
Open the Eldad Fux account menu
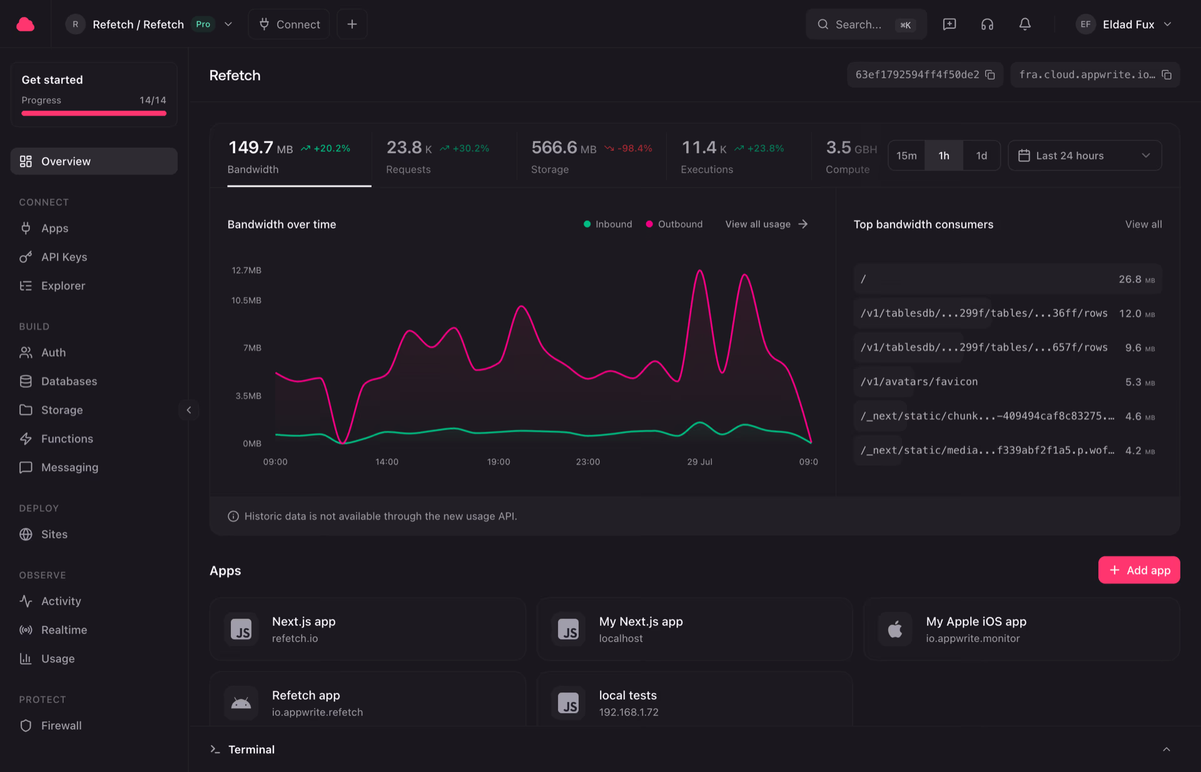1123,24
